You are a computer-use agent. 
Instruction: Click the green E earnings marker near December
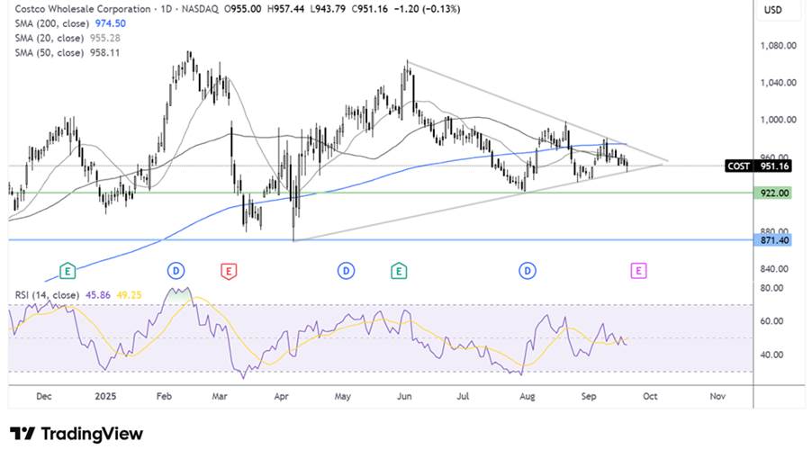pos(68,271)
